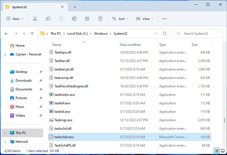Select the taskcomp.dll file

[x=129, y=78]
